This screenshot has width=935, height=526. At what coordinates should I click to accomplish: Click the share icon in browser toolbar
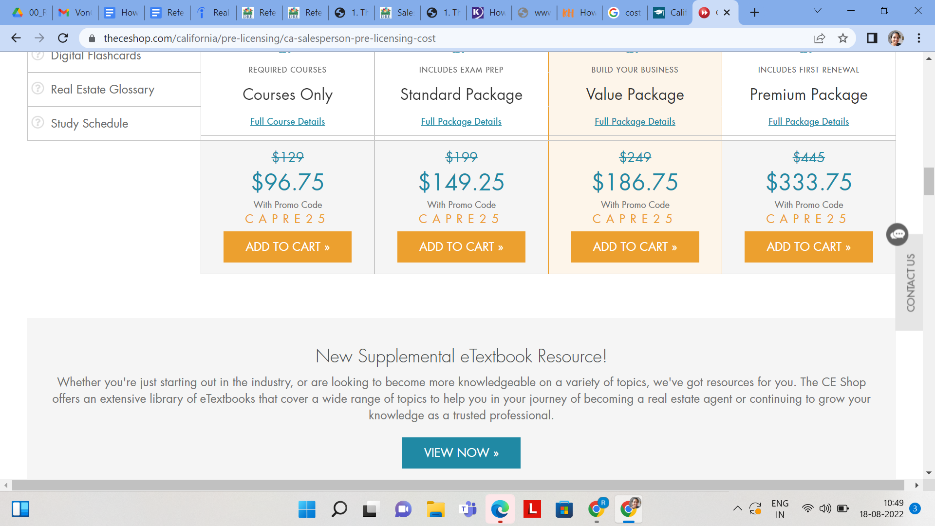click(x=820, y=38)
